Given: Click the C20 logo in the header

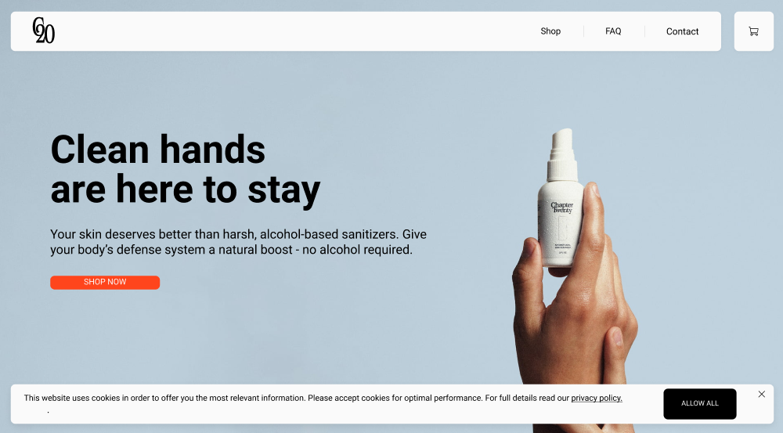Looking at the screenshot, I should point(43,31).
